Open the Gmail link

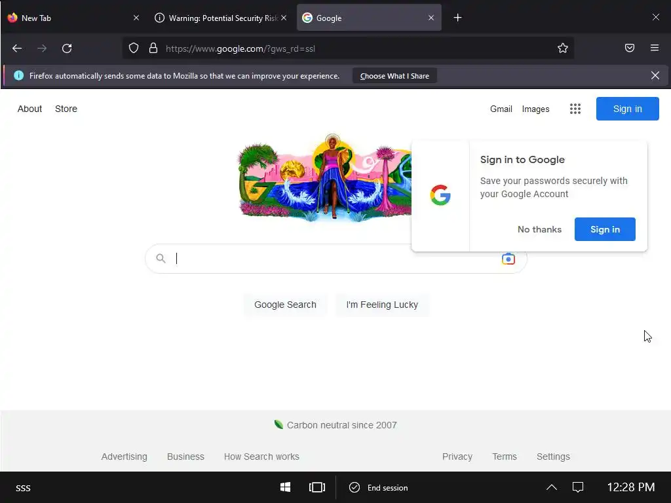tap(501, 109)
